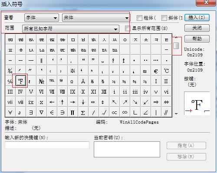Open the 范围 所有已知字符 dropdown
The height and width of the screenshot is (173, 217).
71,29
